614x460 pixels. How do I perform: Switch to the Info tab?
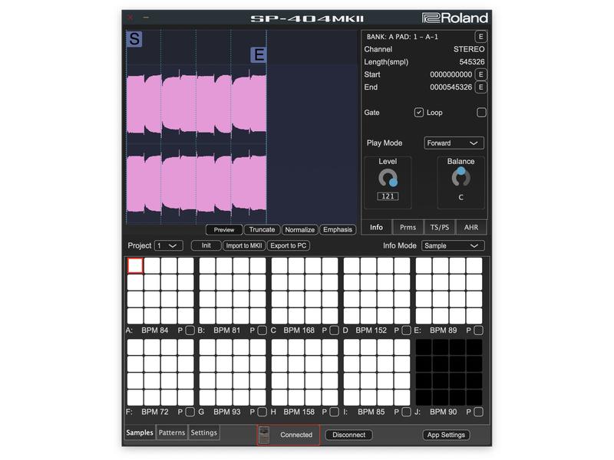pyautogui.click(x=376, y=227)
